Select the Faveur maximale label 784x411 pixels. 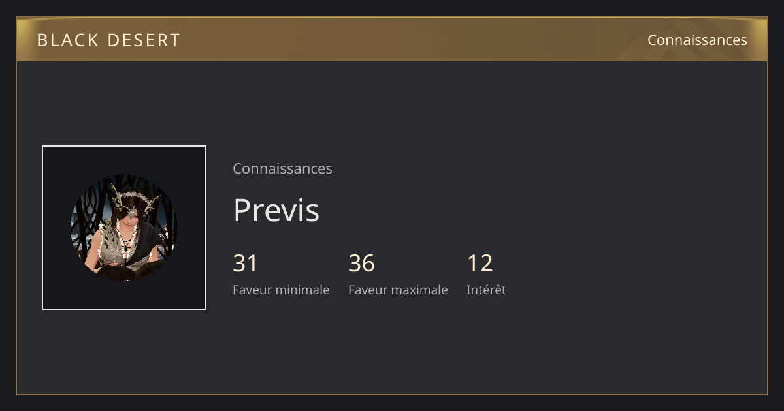(x=398, y=290)
